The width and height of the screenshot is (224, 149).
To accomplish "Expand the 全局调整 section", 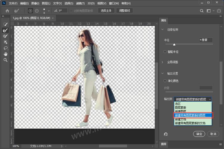I will tap(163, 62).
